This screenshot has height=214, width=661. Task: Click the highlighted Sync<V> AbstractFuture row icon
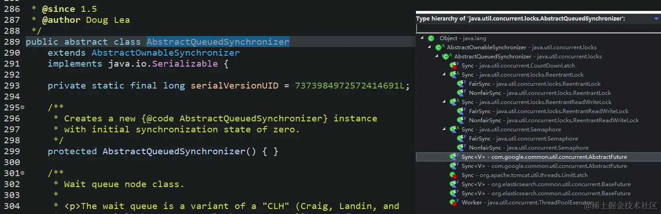(454, 157)
